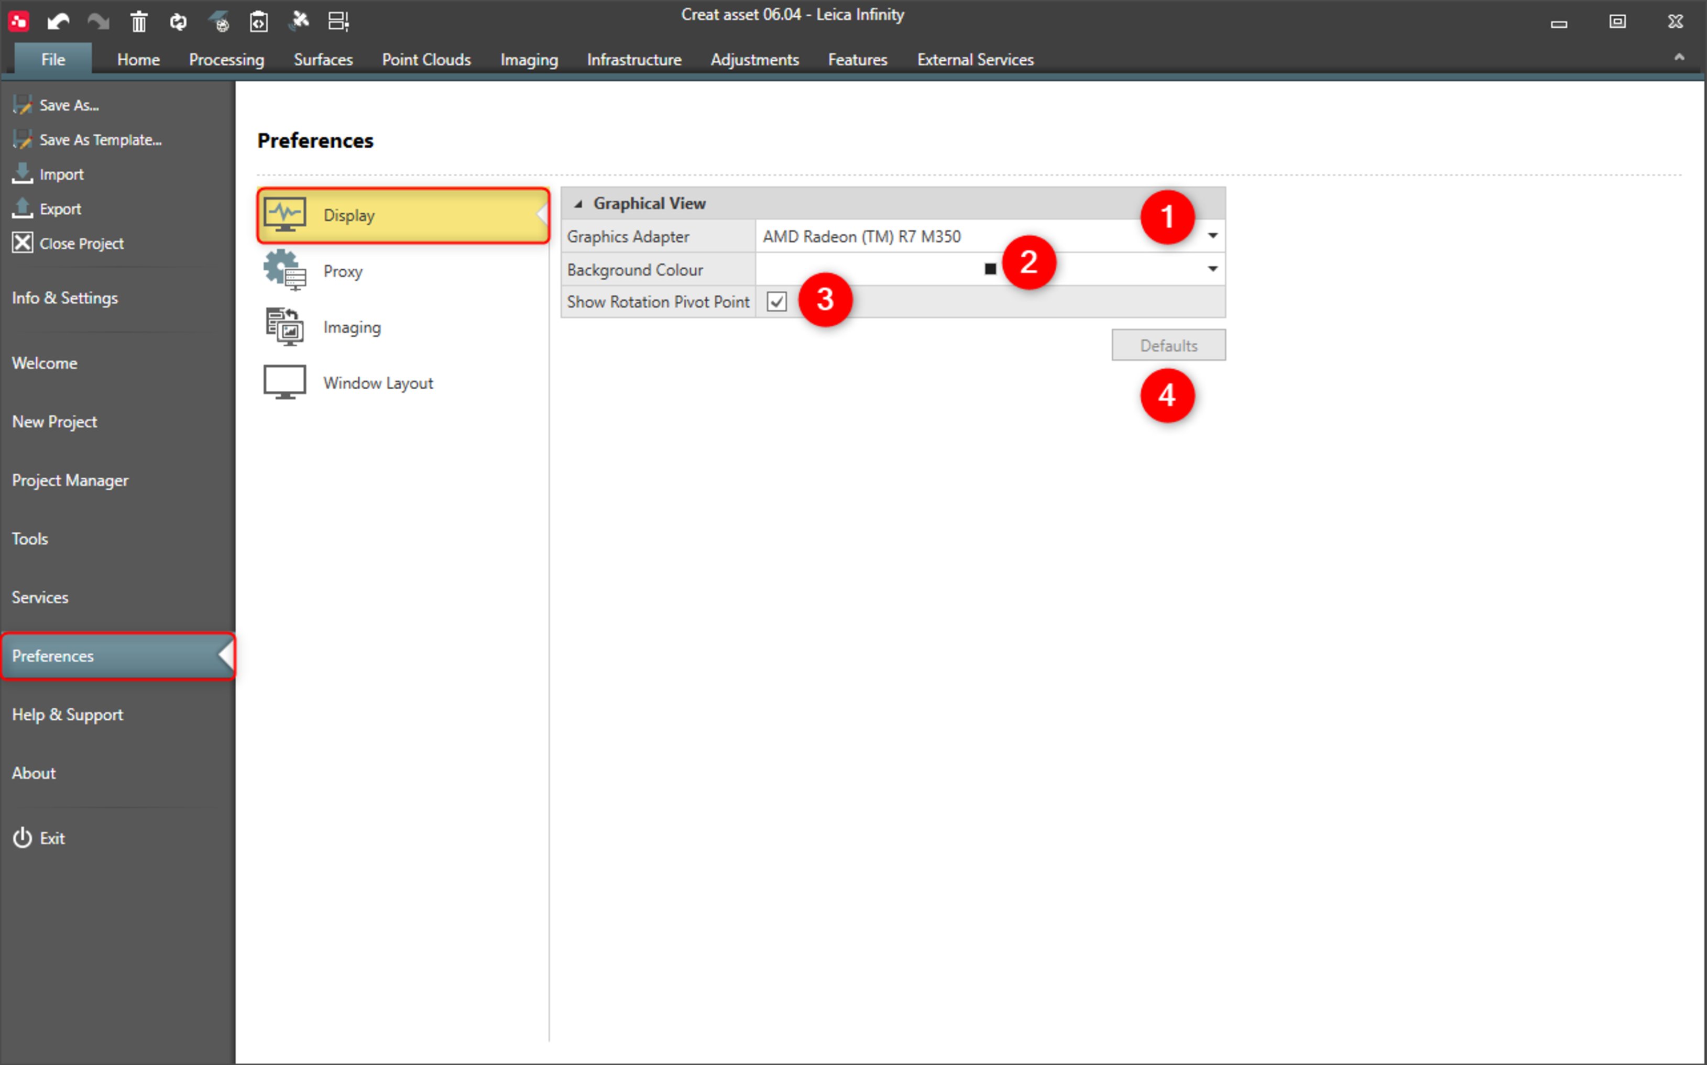Click the Background Colour label
Screen dimensions: 1707x1065
tap(634, 270)
